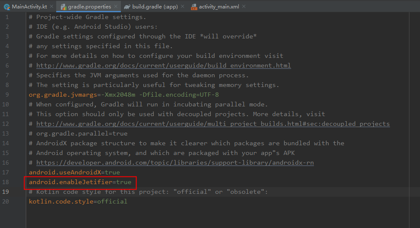The image size is (420, 228).
Task: Close the MainActivity.kt tab
Action: coord(52,6)
